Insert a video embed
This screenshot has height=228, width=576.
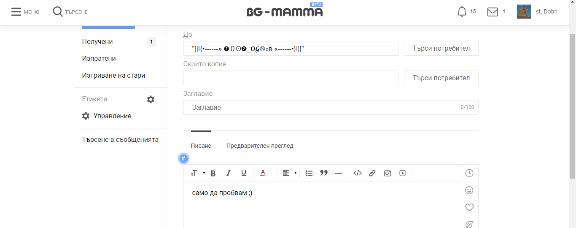[403, 173]
